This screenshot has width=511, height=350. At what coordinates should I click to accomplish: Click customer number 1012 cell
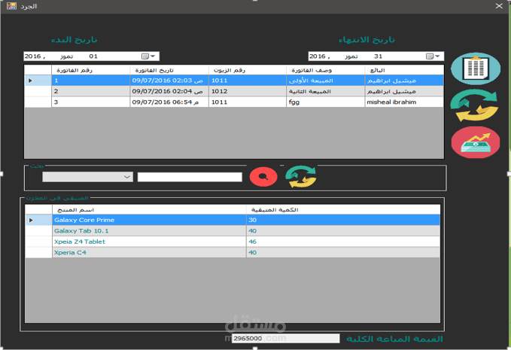tap(248, 91)
